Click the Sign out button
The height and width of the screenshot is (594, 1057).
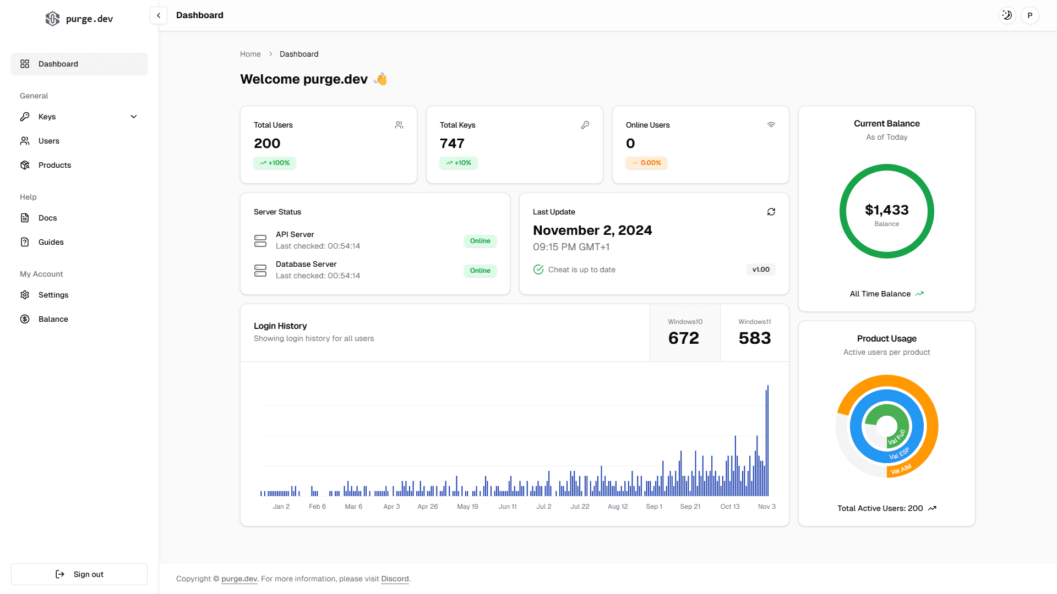point(79,574)
